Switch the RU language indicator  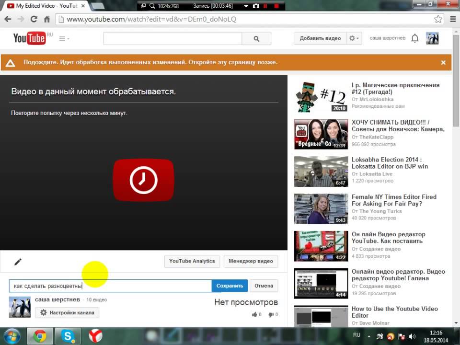(x=356, y=335)
